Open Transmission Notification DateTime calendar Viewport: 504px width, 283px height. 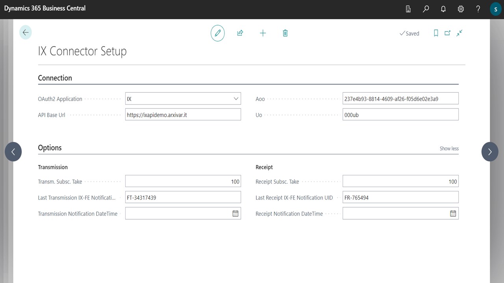pos(235,213)
